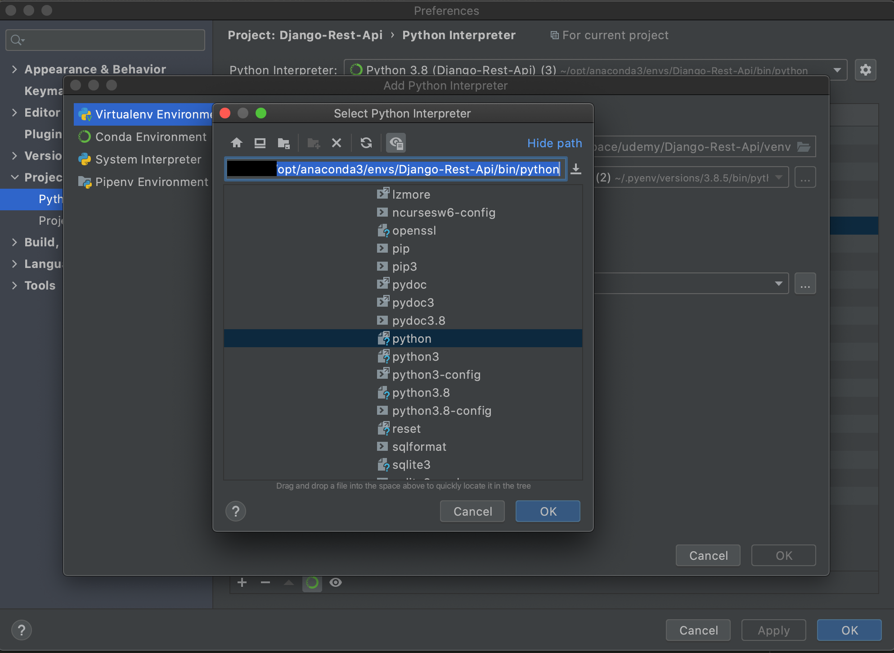Select python in the file tree list
The image size is (894, 653).
[x=411, y=338]
